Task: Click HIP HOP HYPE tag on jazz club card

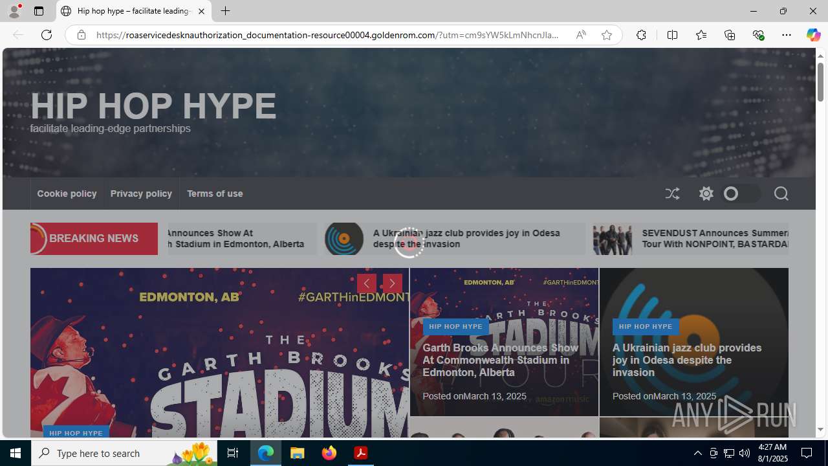Action: tap(646, 327)
